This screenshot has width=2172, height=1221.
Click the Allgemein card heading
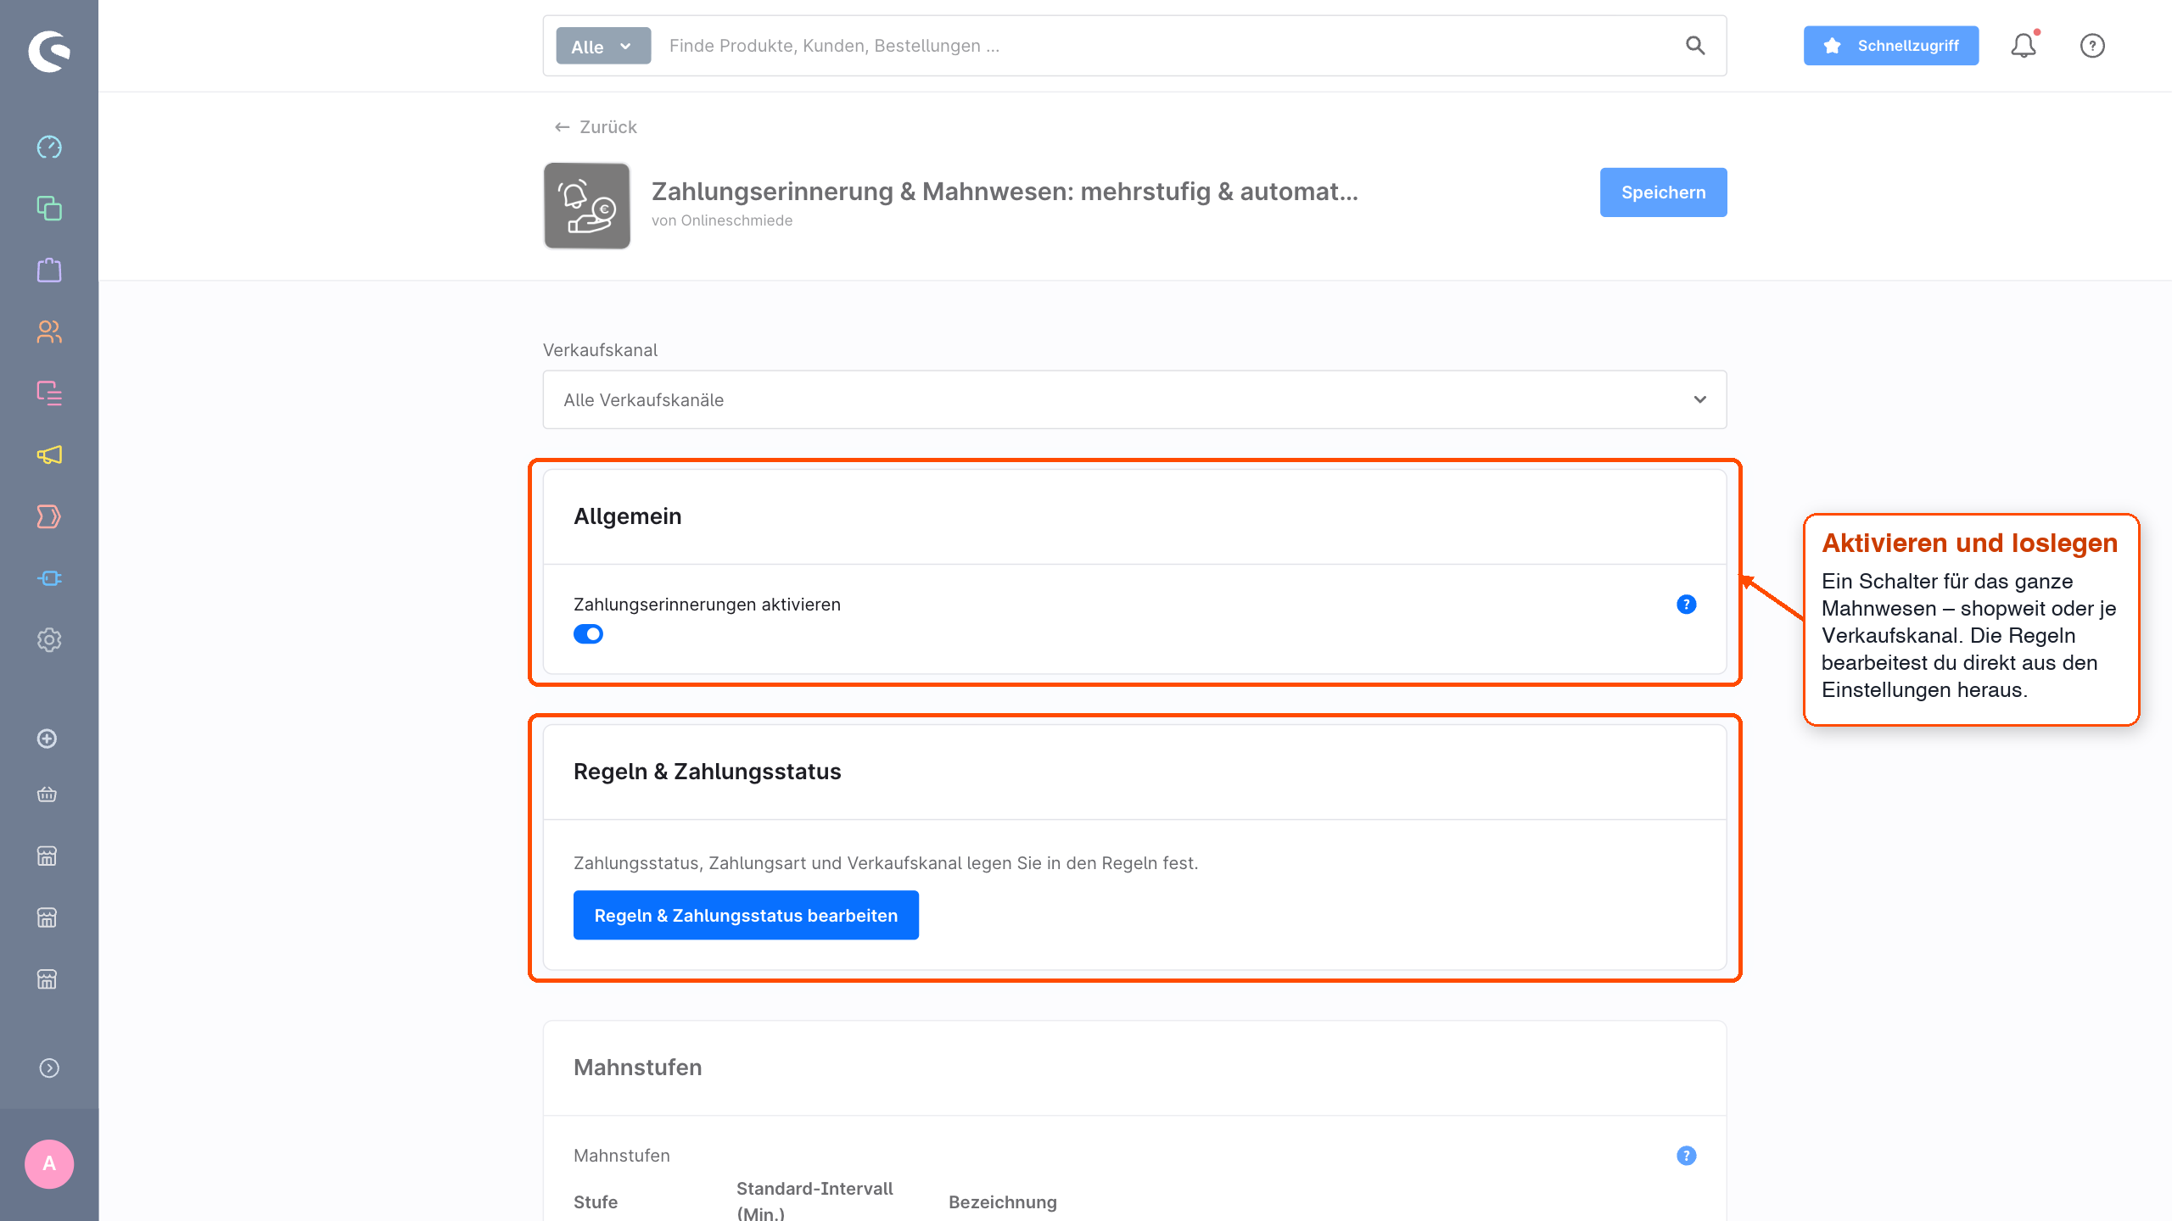[x=628, y=516]
